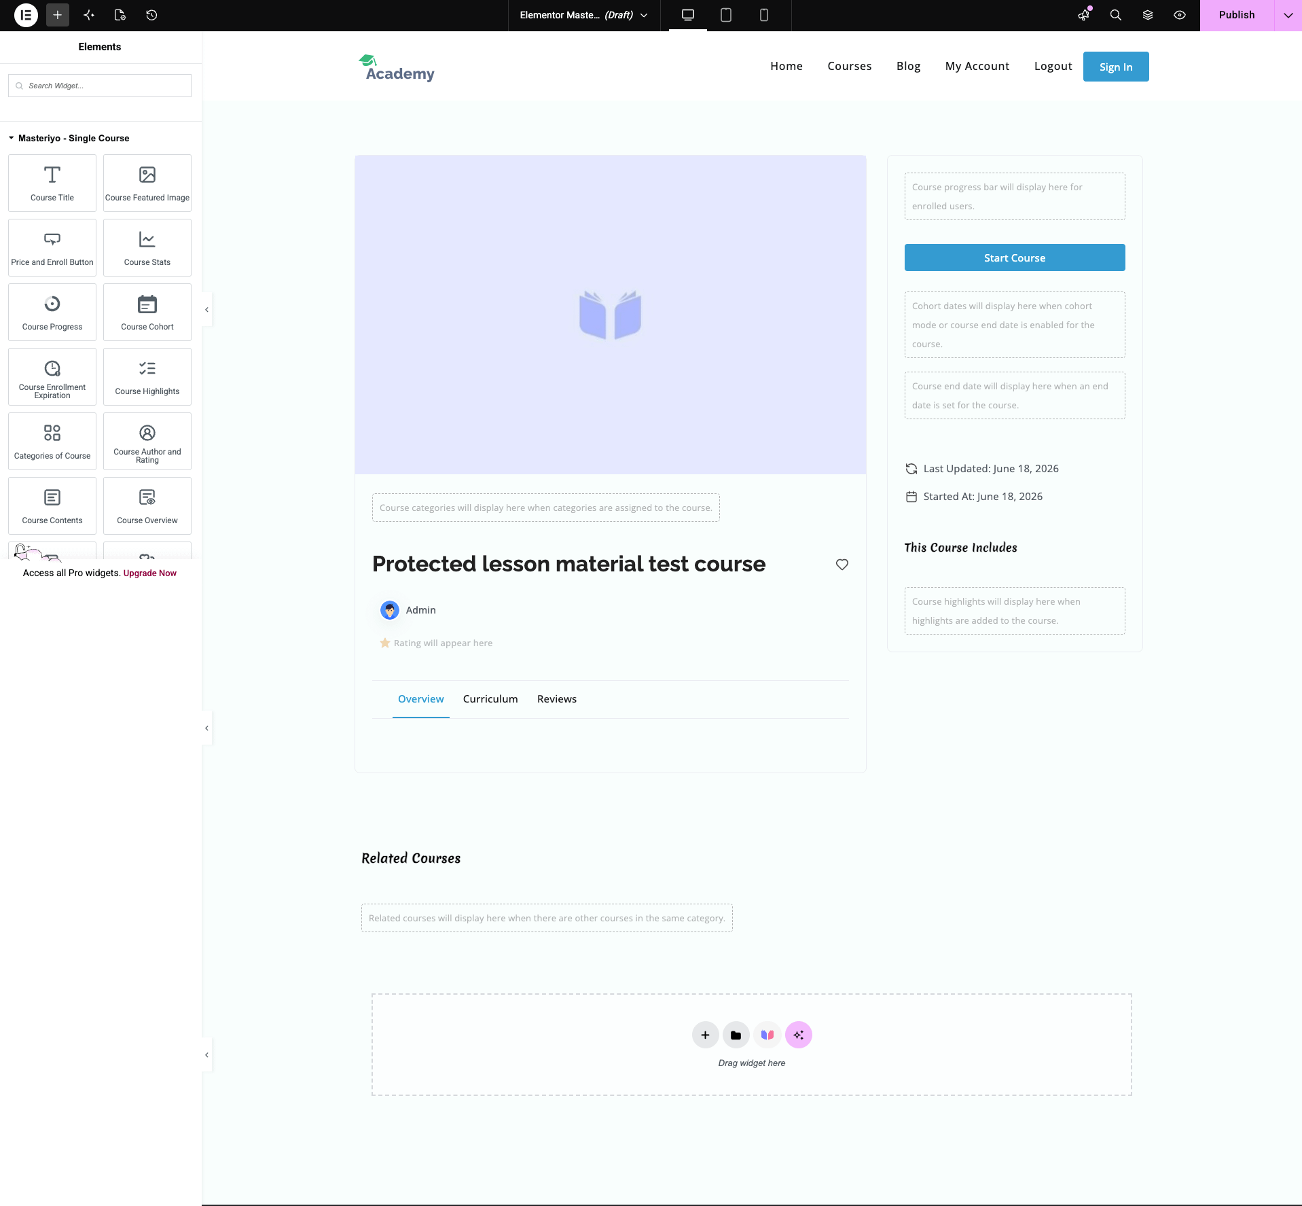The height and width of the screenshot is (1206, 1302).
Task: Open the What's New megaphone icon
Action: (x=1084, y=15)
